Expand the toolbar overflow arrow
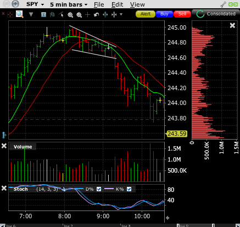This screenshot has height=227, width=240. [x=121, y=14]
